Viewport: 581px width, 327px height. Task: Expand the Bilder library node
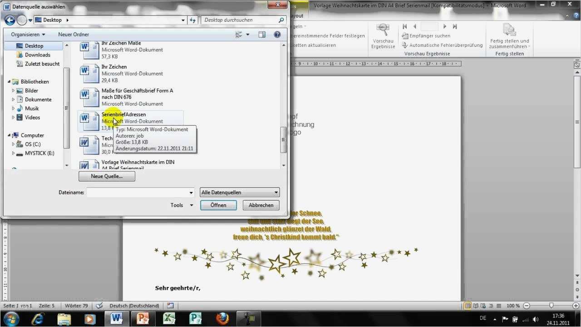click(13, 91)
